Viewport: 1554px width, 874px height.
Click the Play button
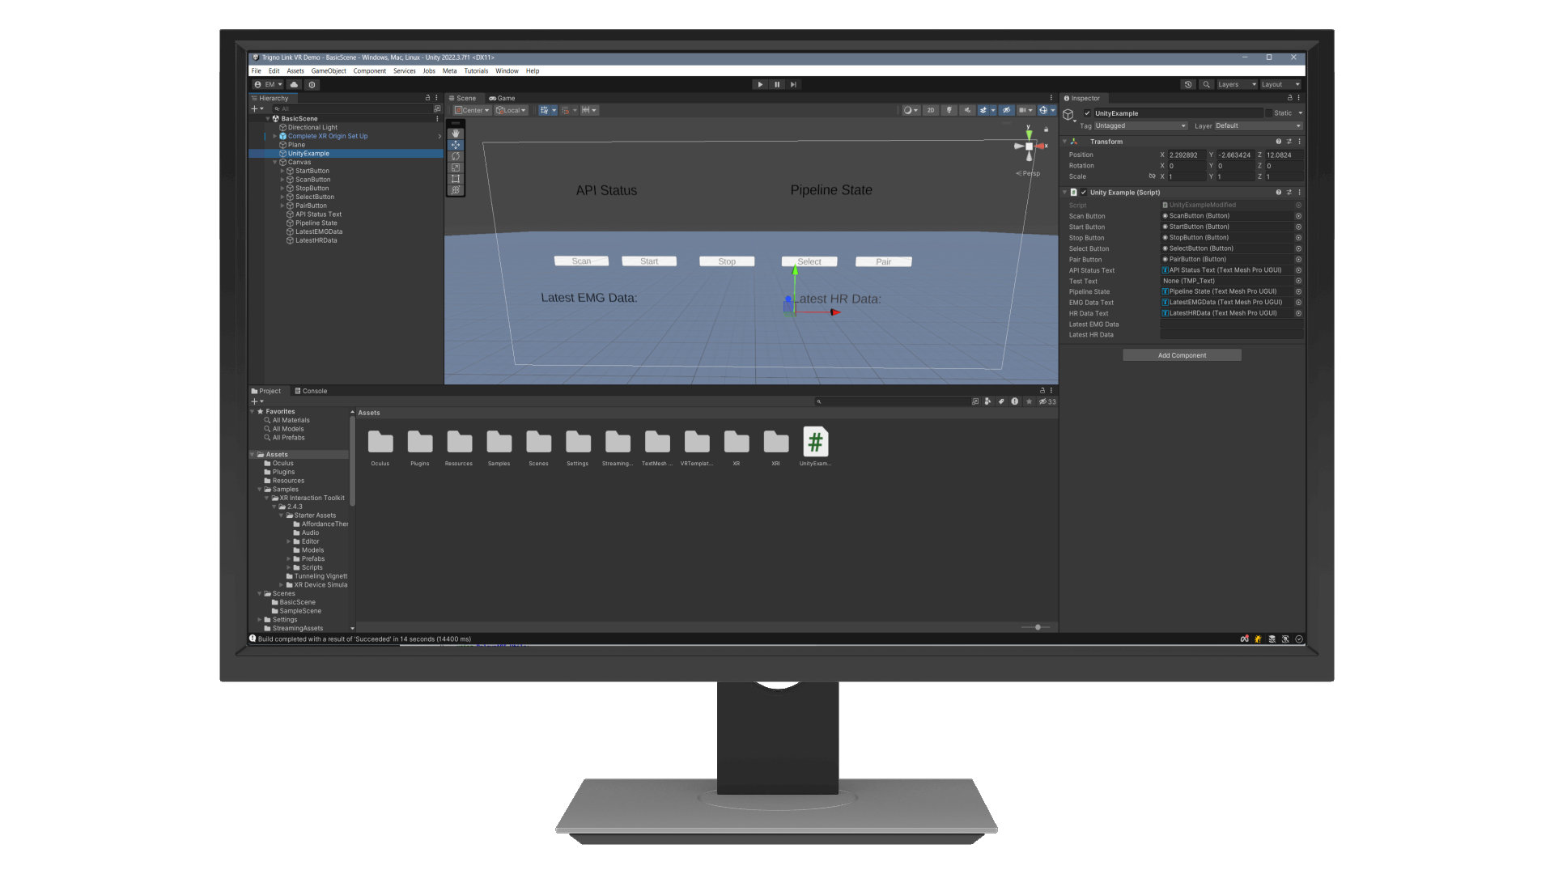pos(760,84)
